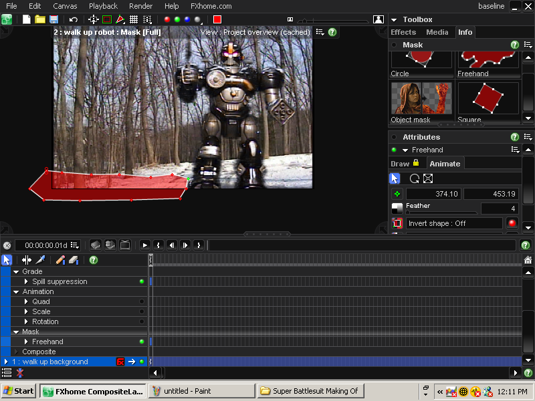The width and height of the screenshot is (535, 401).
Task: Open the Freehand attributes options menu
Action: coord(515,150)
